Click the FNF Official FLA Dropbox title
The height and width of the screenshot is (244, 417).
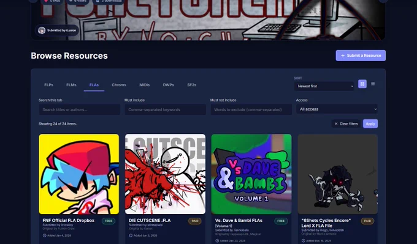[68, 220]
